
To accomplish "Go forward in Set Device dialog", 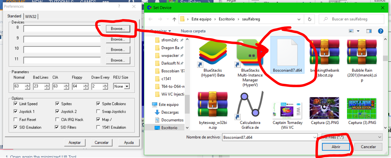I will tap(160, 19).
